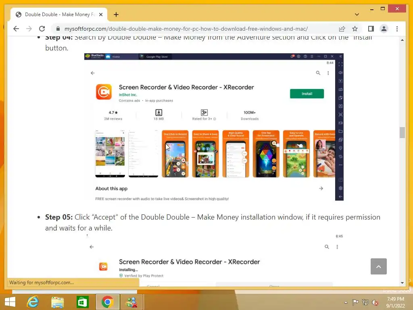Show hidden tray icons arrow

[346, 302]
